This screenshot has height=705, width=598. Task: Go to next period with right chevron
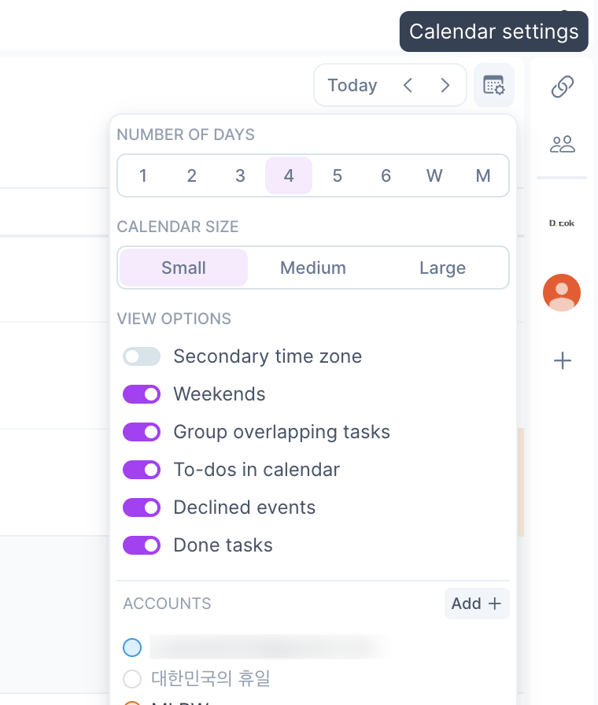[445, 85]
